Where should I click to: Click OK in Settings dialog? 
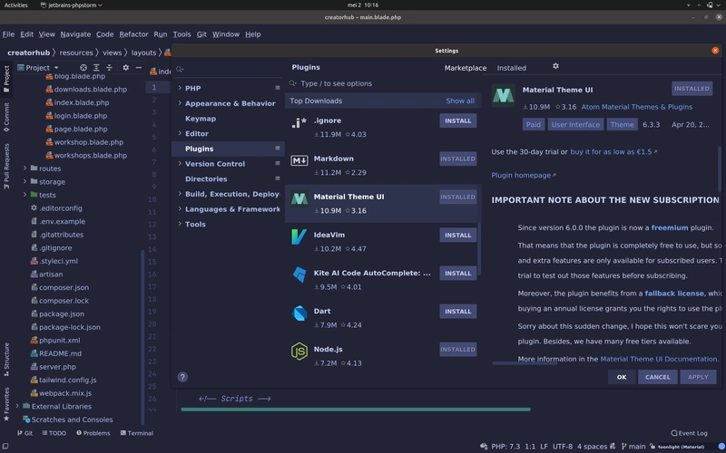(x=622, y=377)
